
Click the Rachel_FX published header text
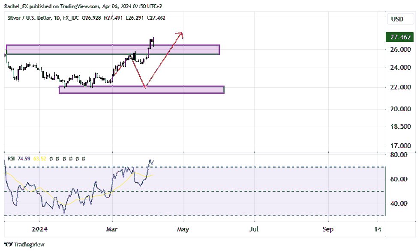tap(83, 6)
